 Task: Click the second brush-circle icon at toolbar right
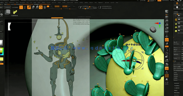tap(100, 7)
